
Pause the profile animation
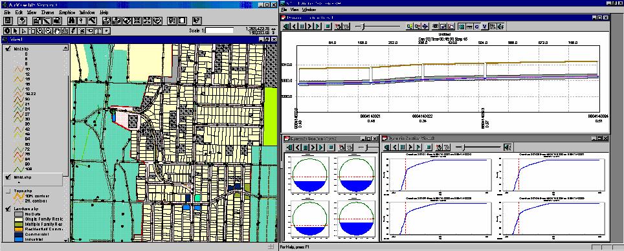click(302, 27)
